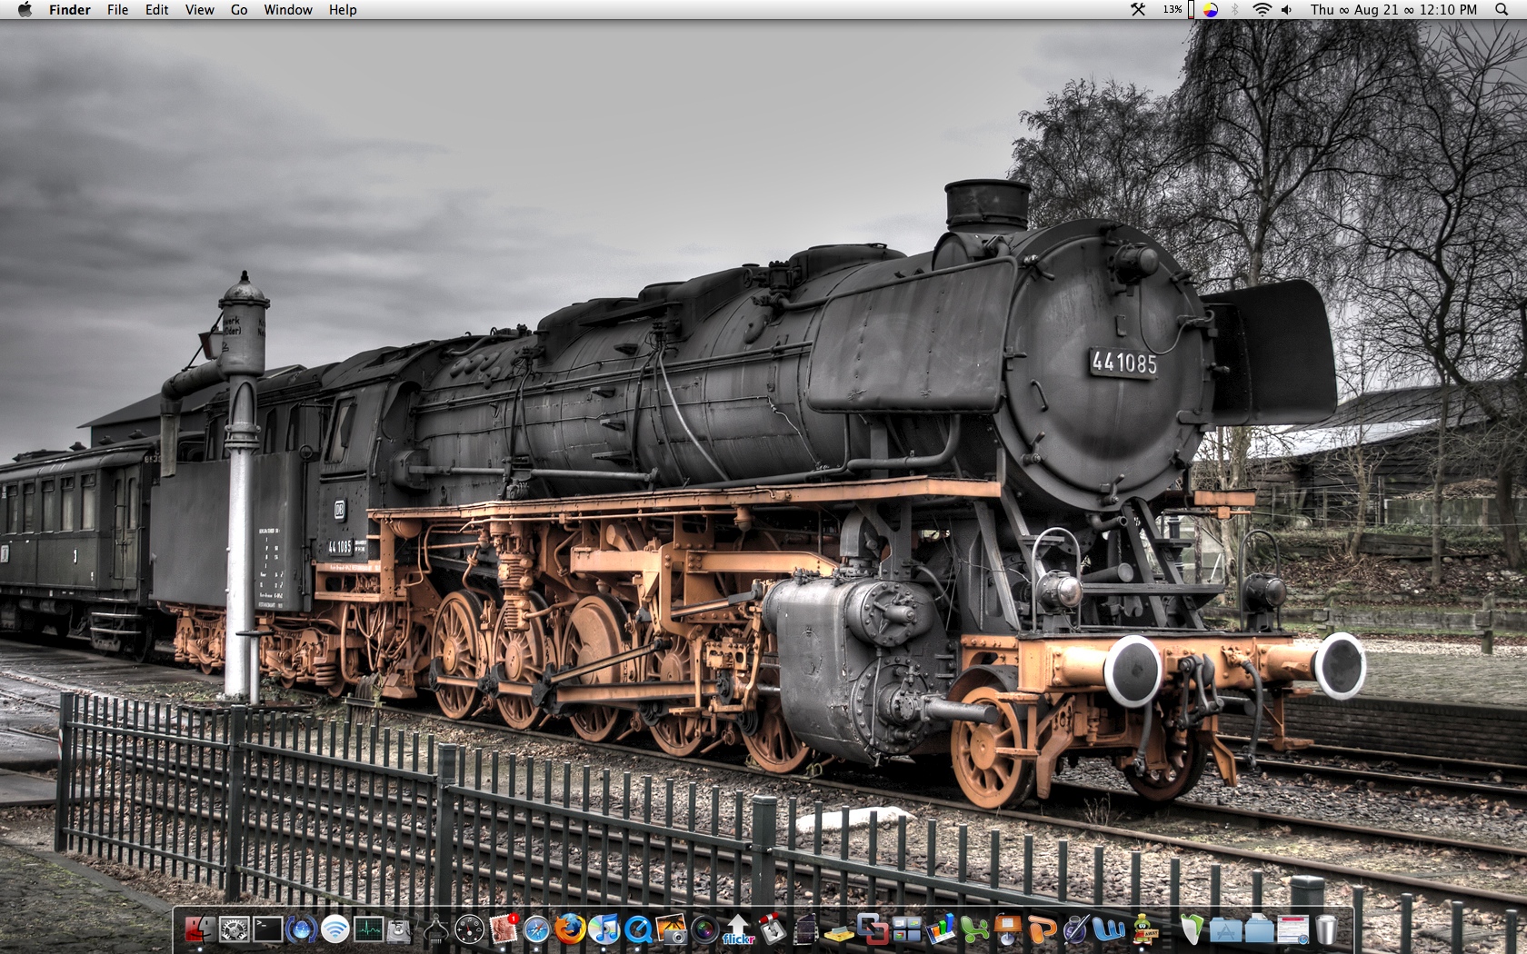Launch Firefox from the Dock
Viewport: 1527px width, 954px height.
[570, 929]
